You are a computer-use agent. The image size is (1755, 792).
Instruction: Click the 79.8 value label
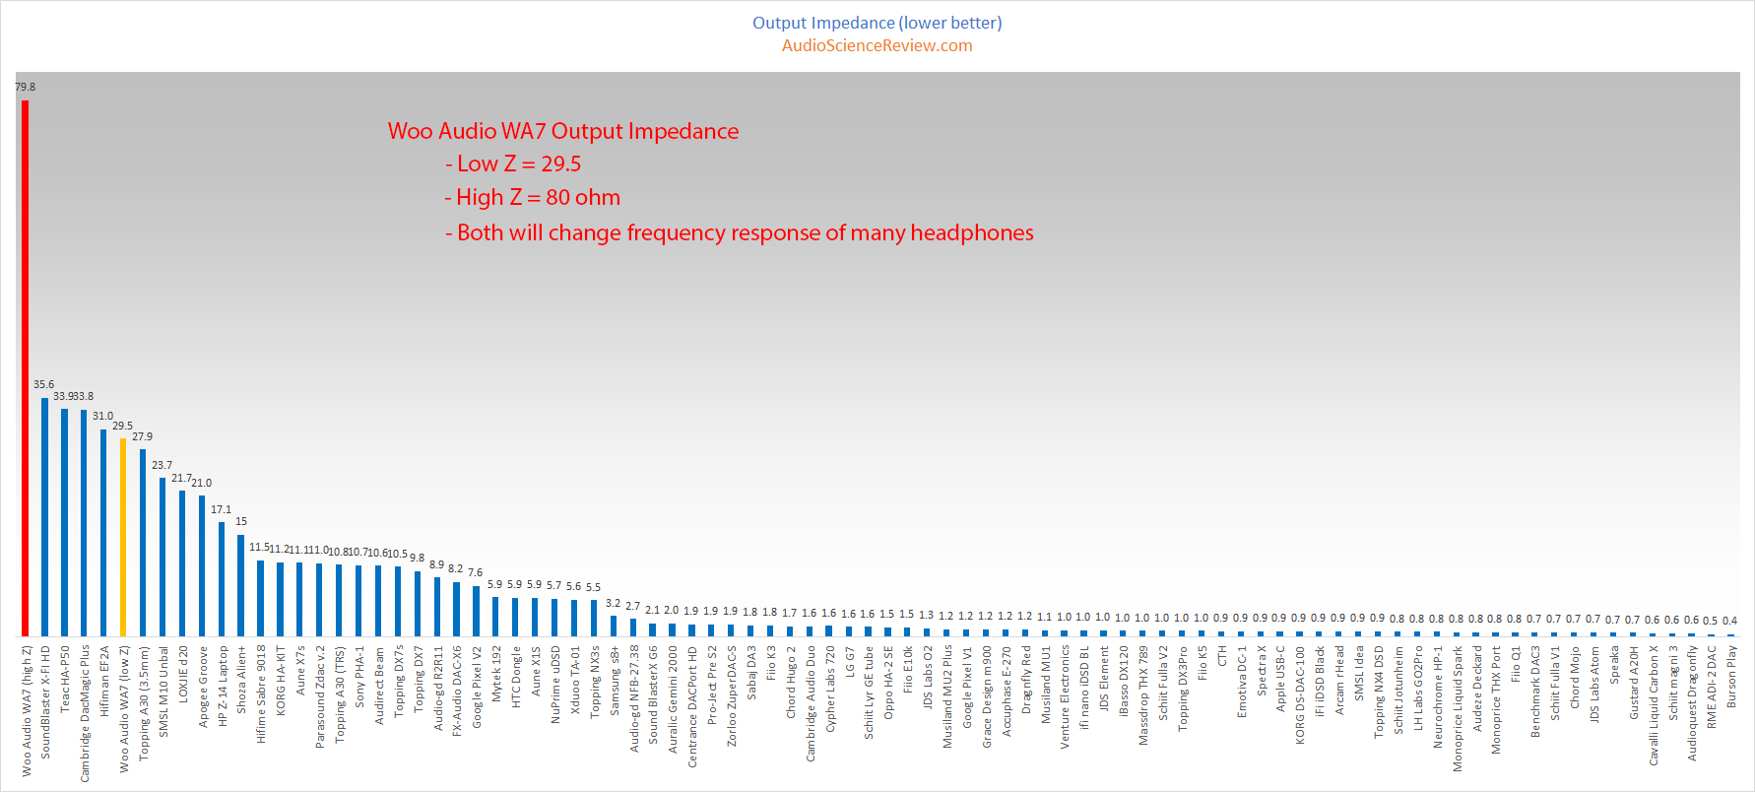pyautogui.click(x=26, y=87)
